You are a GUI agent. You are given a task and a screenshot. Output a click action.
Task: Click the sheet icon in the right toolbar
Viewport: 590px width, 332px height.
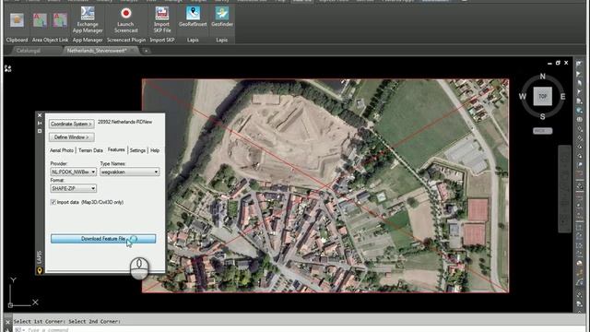tap(579, 101)
